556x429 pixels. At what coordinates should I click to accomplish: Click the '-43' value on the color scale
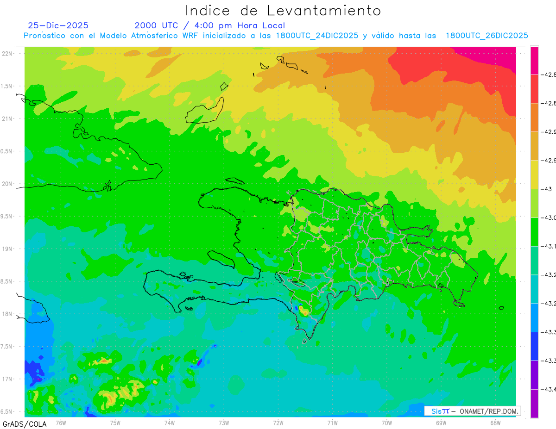[547, 189]
